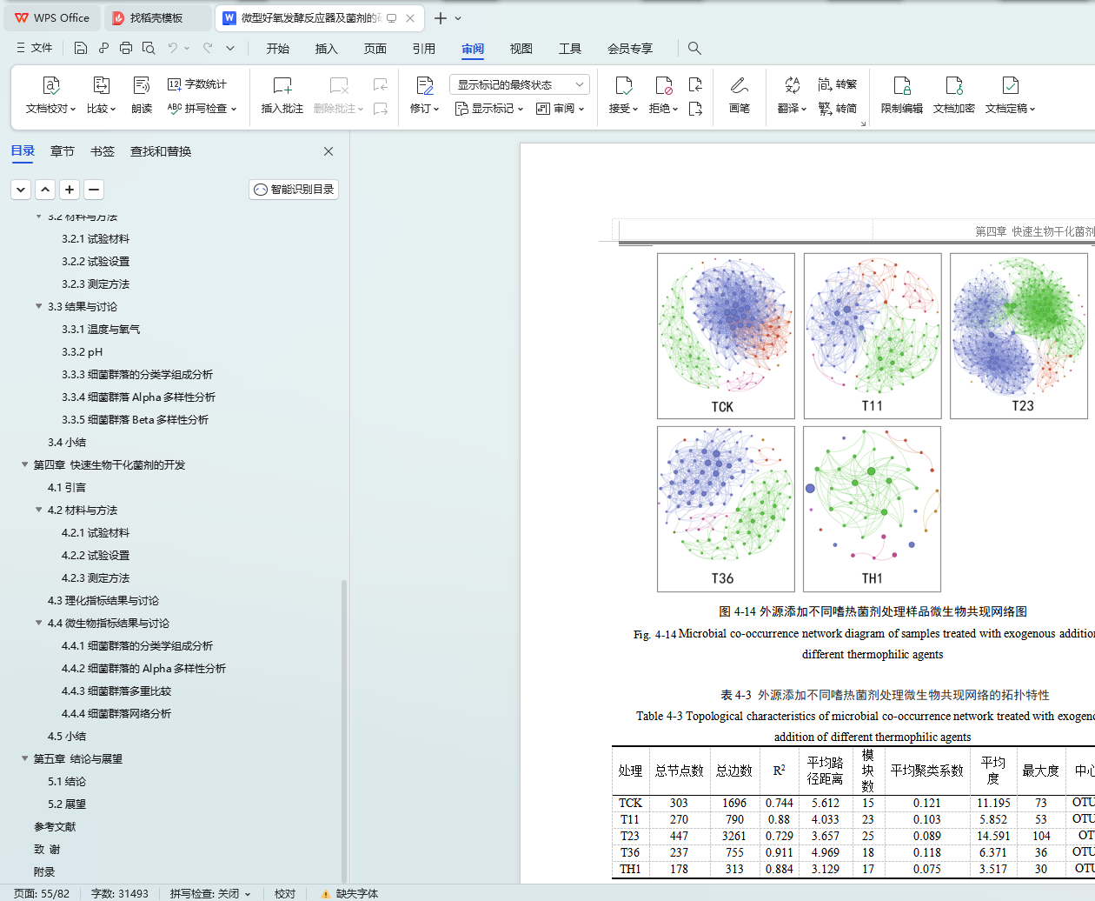The height and width of the screenshot is (901, 1095).
Task: Click the 比较 compare documents icon
Action: coord(101,96)
